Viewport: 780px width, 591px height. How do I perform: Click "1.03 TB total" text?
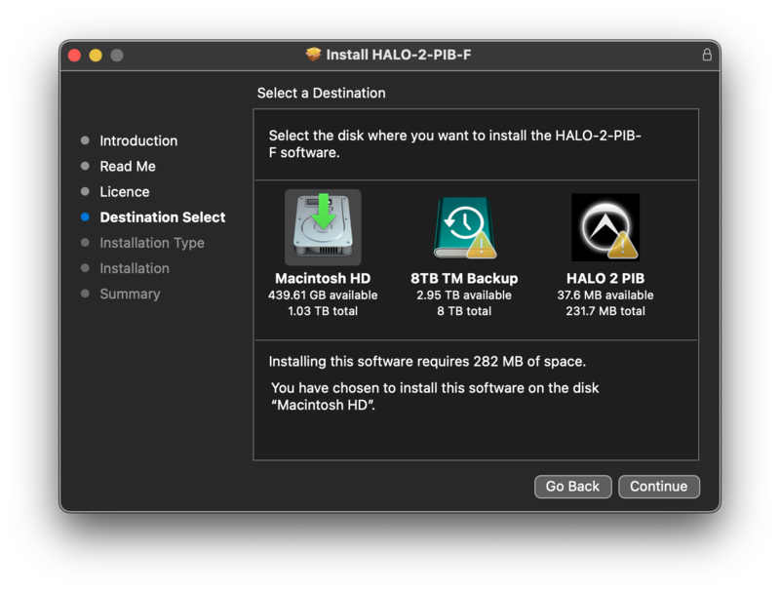(x=323, y=311)
